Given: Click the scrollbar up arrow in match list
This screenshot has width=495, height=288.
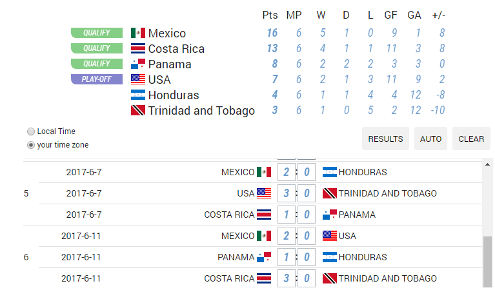Looking at the screenshot, I should click(487, 164).
